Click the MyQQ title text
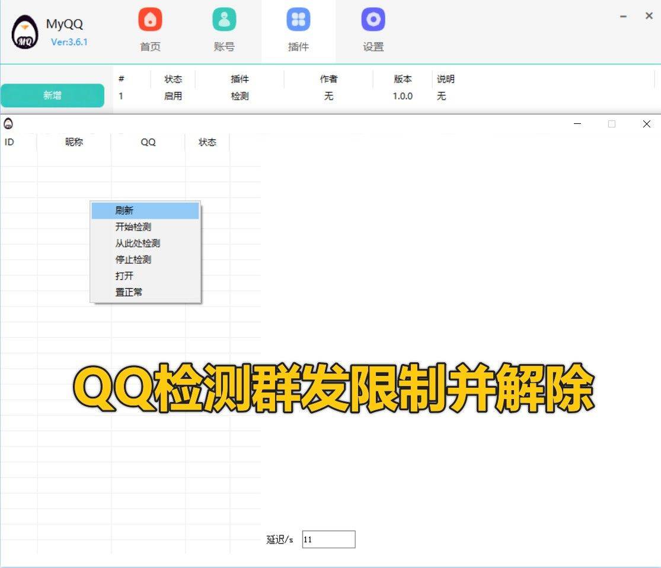661x568 pixels. 65,24
